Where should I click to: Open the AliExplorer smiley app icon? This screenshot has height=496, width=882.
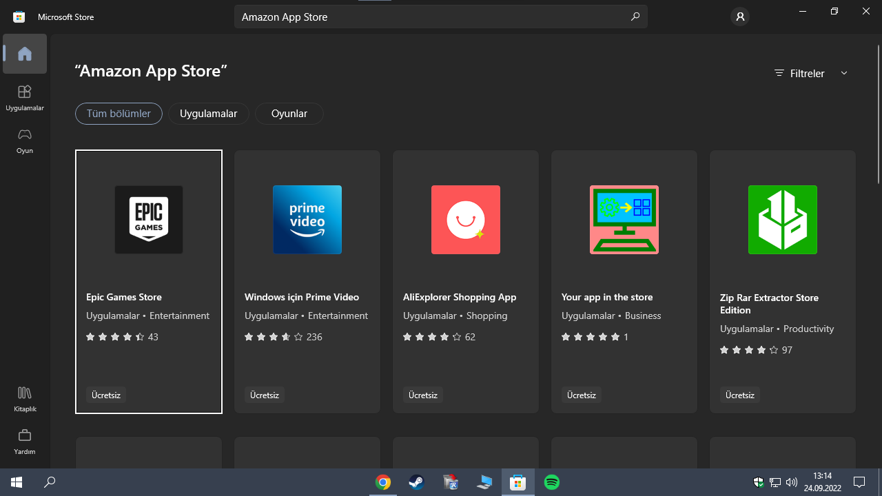466,220
